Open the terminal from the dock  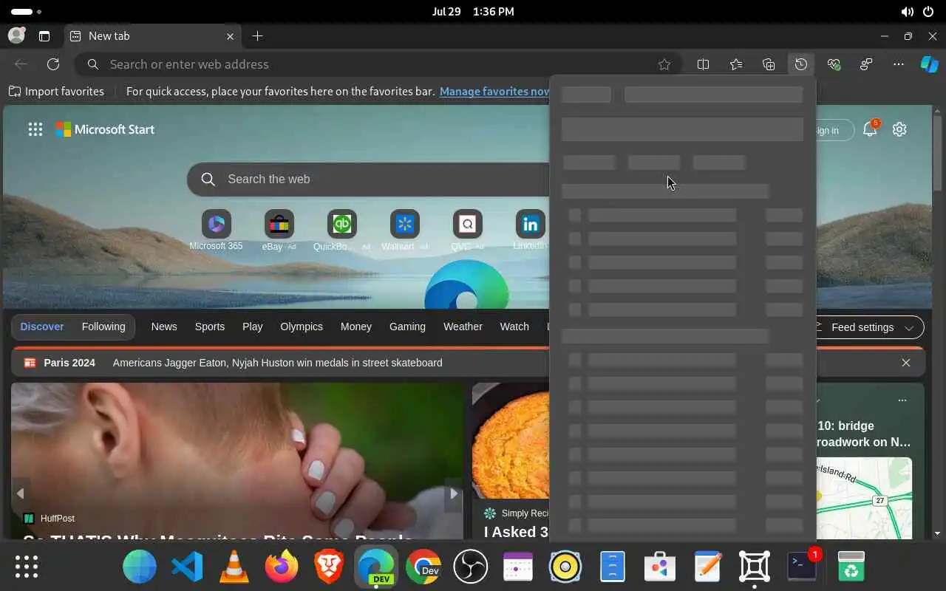802,567
